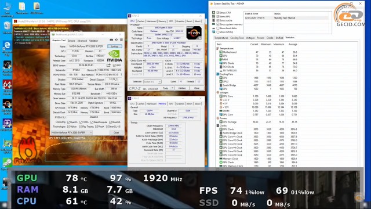Click the GPU-Z title bar app icon
This screenshot has height=209, width=371.
(x=53, y=35)
